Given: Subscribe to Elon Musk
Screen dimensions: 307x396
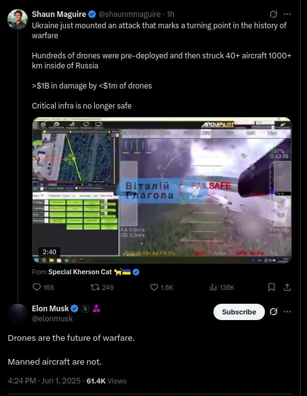Looking at the screenshot, I should tap(239, 312).
